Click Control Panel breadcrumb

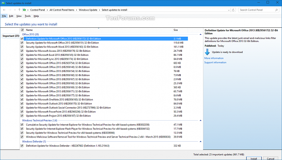pyautogui.click(x=37, y=10)
